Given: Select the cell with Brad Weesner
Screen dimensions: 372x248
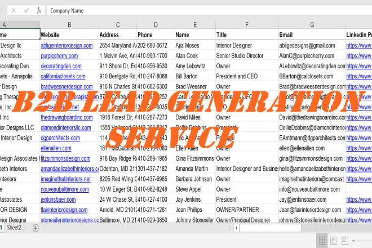Looking at the screenshot, I should (x=195, y=87).
